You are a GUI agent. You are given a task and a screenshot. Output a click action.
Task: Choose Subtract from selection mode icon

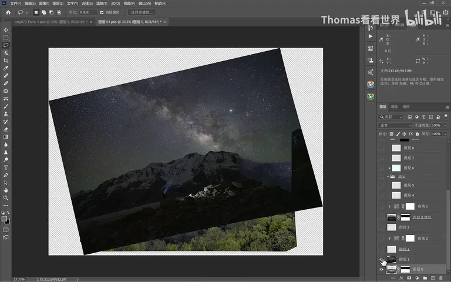pos(51,12)
